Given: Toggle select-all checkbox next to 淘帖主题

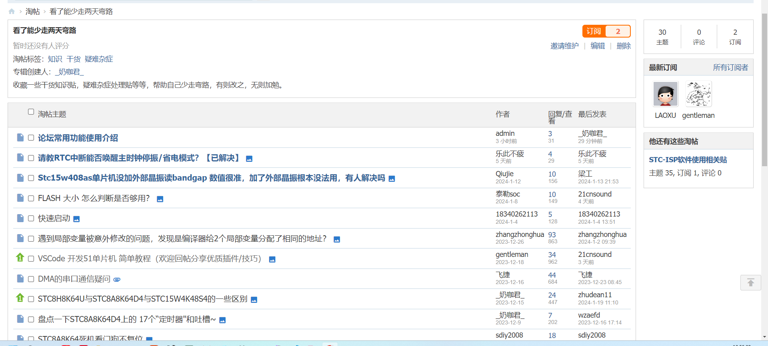Looking at the screenshot, I should (x=31, y=112).
